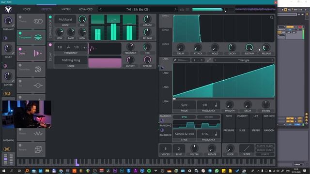Toggle Random STEREO button

click(208, 117)
